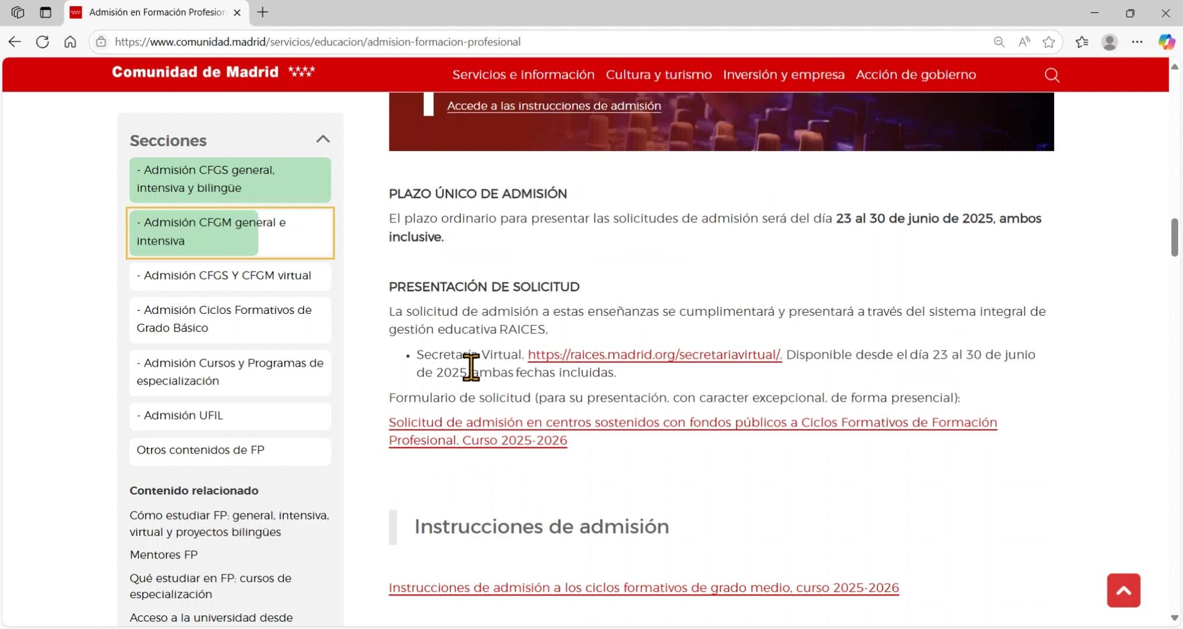Click the page vertical scrollbar thumb
1183x629 pixels.
pos(1174,237)
